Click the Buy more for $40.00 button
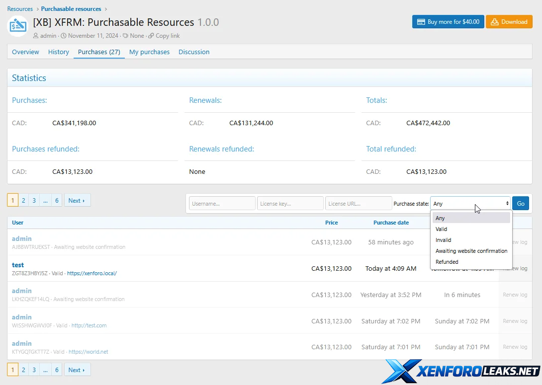The height and width of the screenshot is (385, 542). 448,22
